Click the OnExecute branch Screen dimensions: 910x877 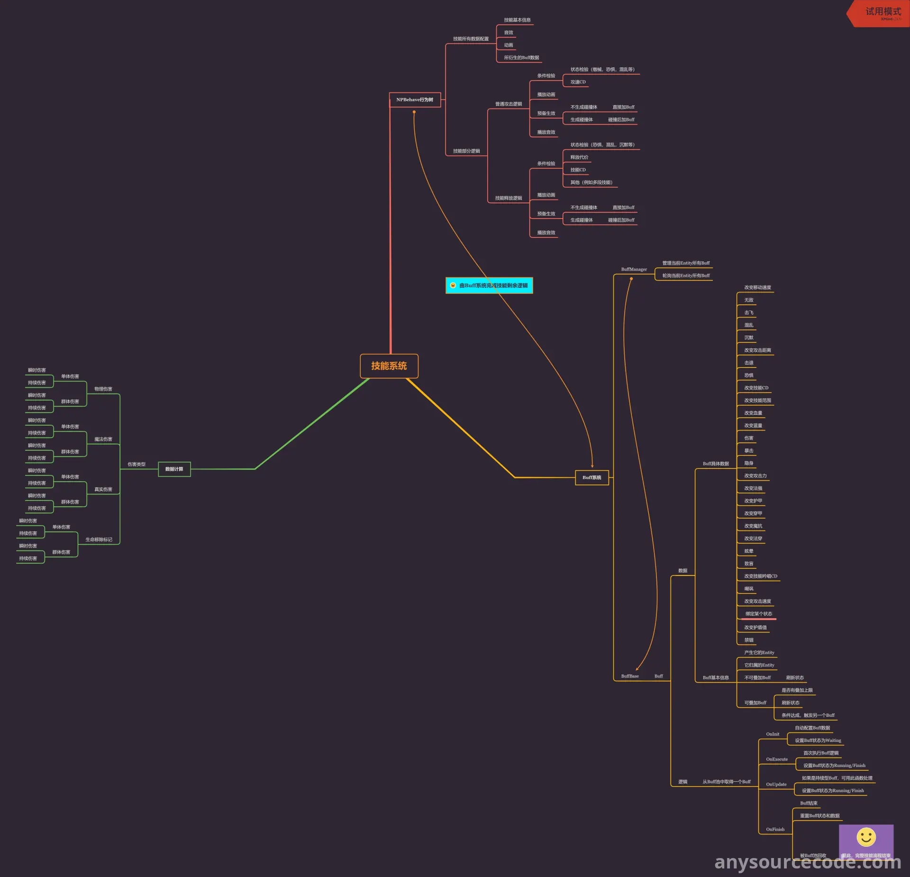(x=777, y=759)
